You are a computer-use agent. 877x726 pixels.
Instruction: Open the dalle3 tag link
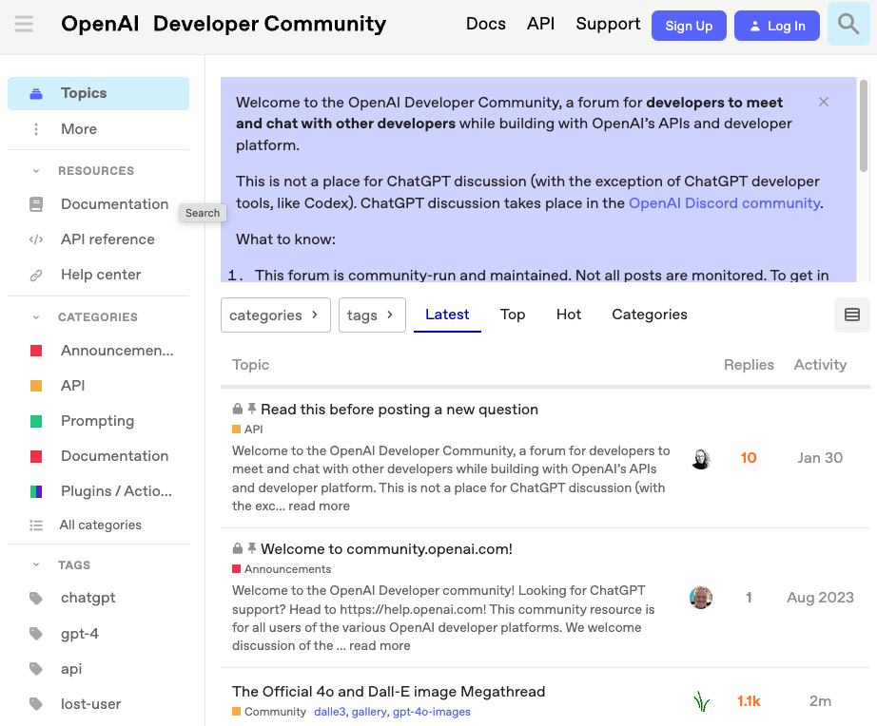(x=330, y=712)
